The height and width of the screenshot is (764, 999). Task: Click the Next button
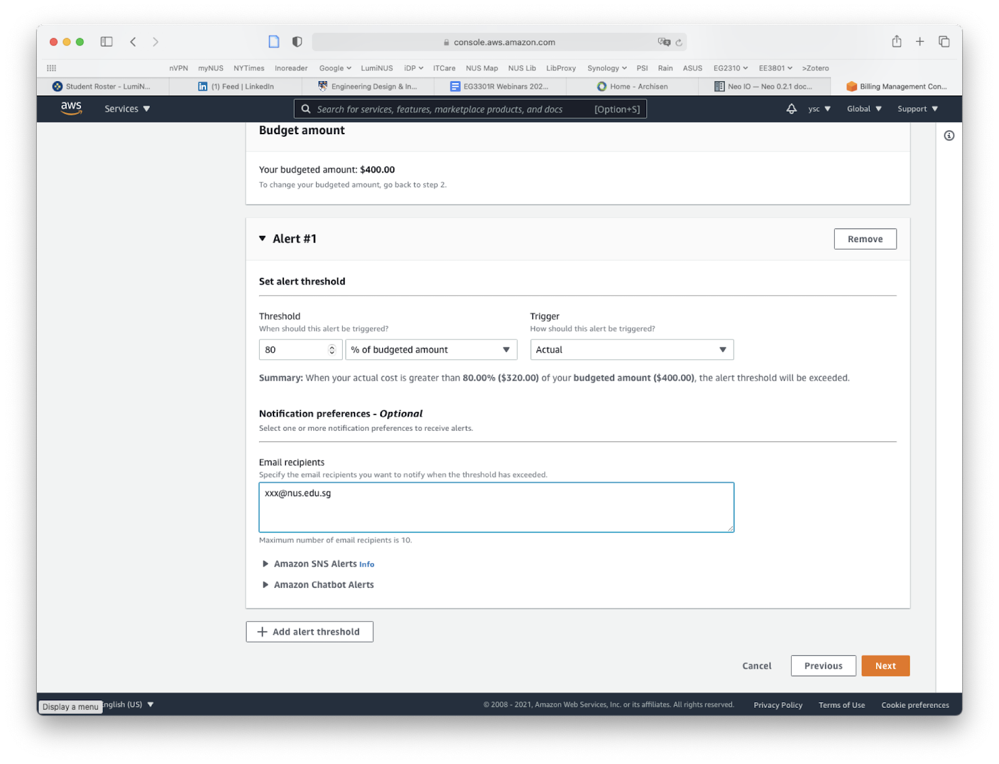(885, 666)
